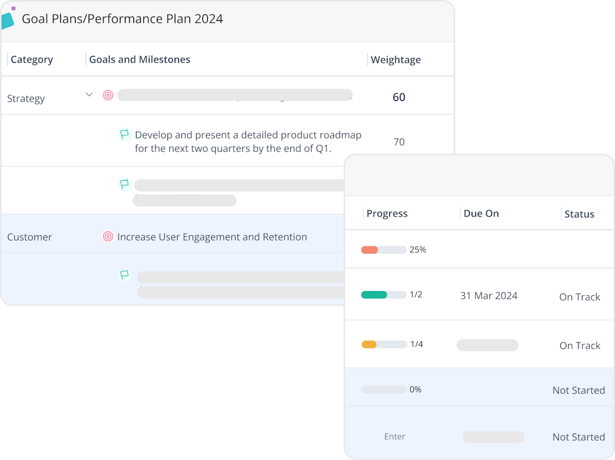The height and width of the screenshot is (460, 615).
Task: Expand the Customer goal row
Action: (89, 236)
